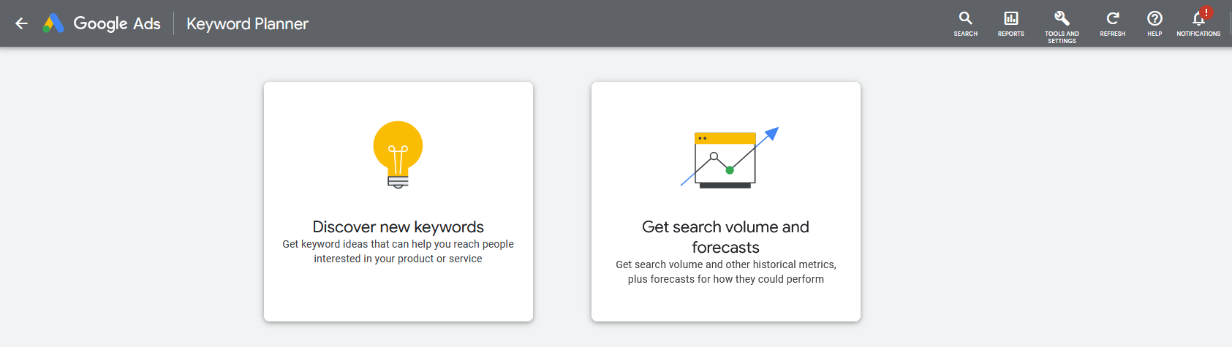The height and width of the screenshot is (347, 1232).
Task: Click the Google Ads logo icon
Action: click(53, 23)
